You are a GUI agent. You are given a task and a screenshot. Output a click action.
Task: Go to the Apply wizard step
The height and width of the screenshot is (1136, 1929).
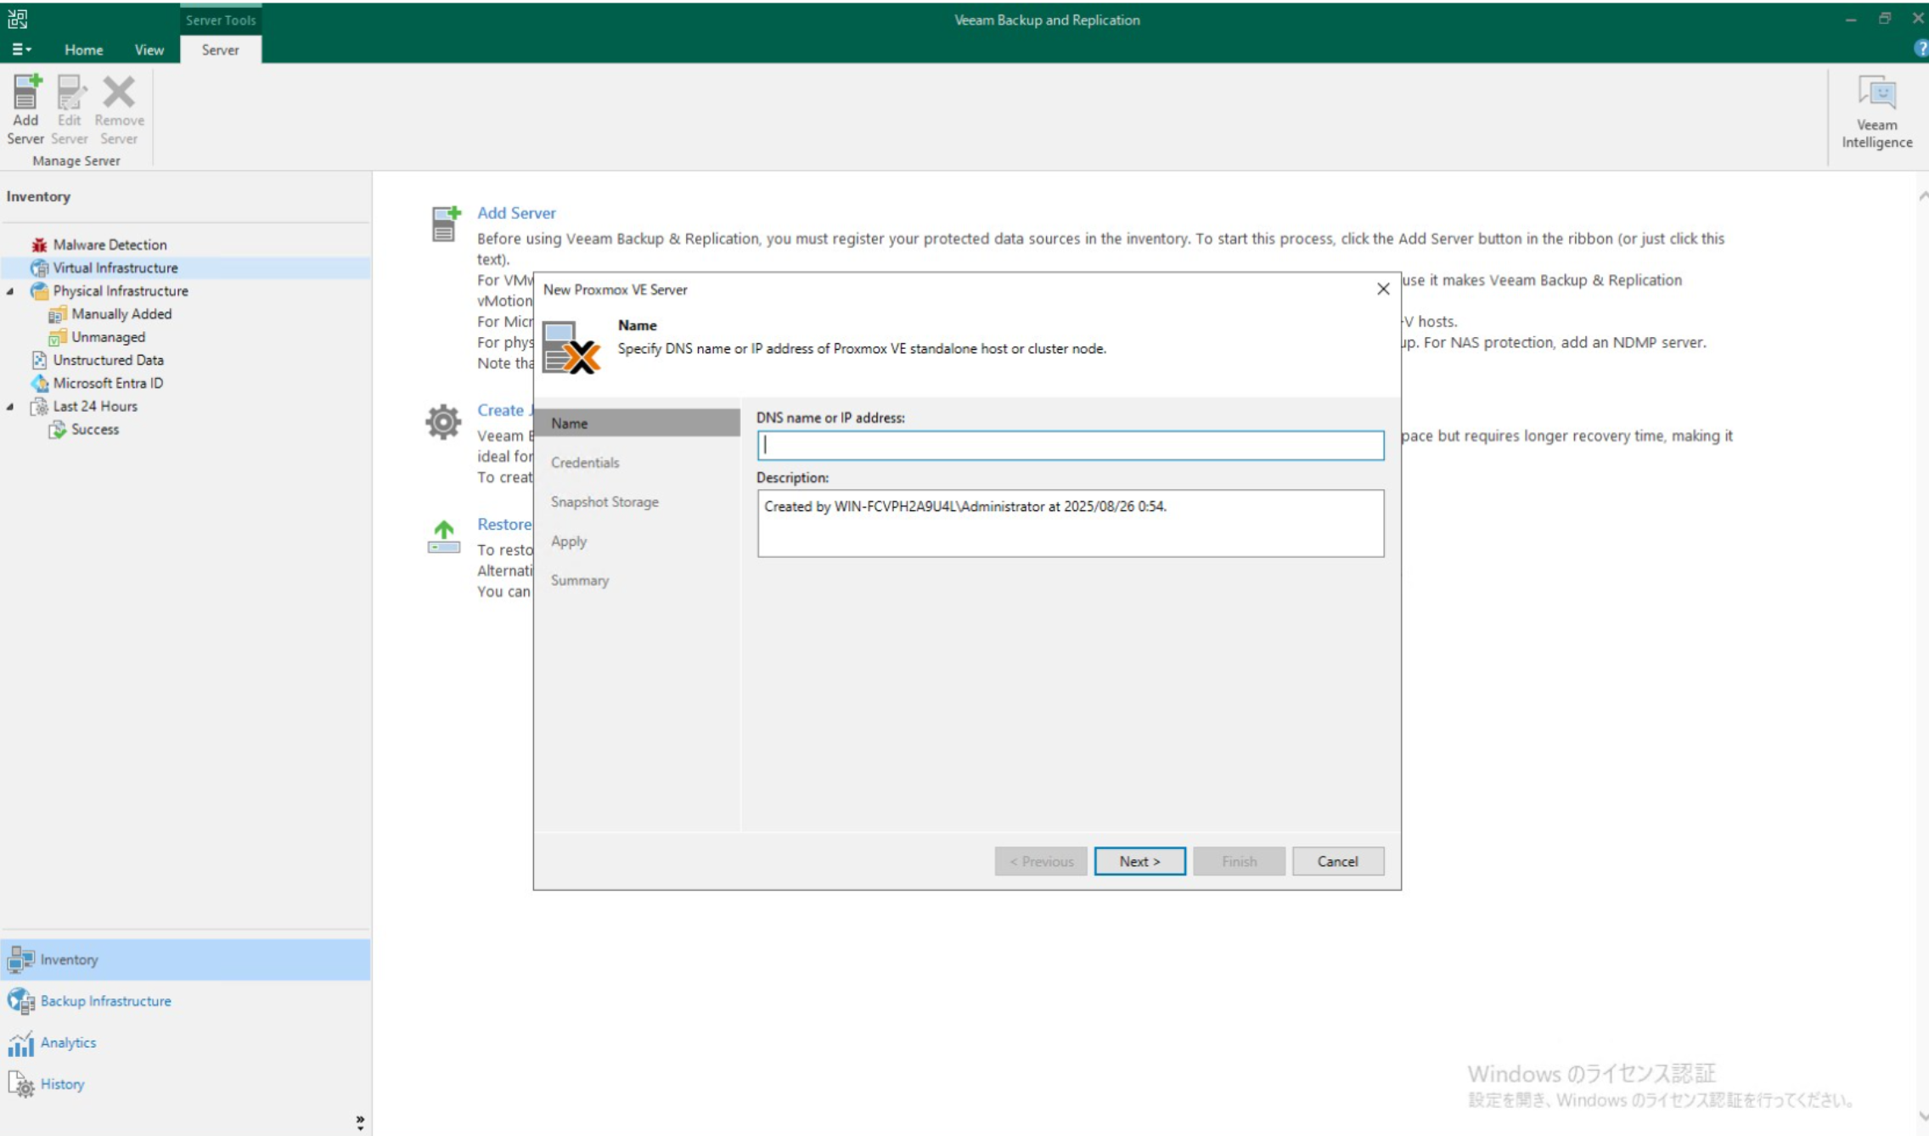tap(569, 542)
